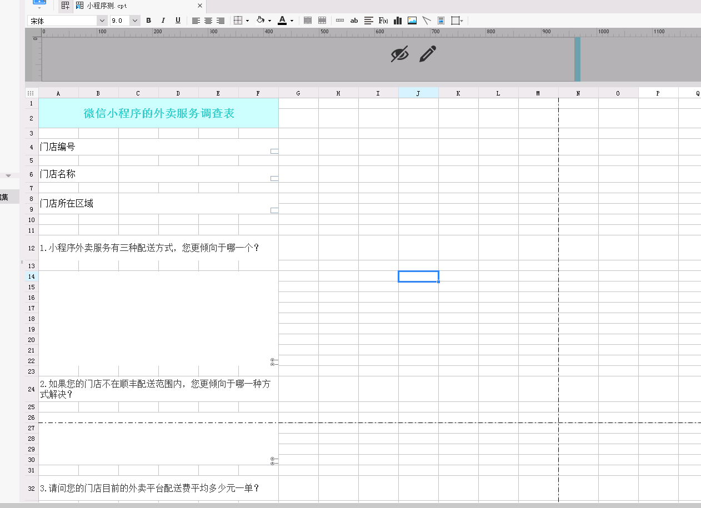Select column P header
This screenshot has height=508, width=701.
658,93
